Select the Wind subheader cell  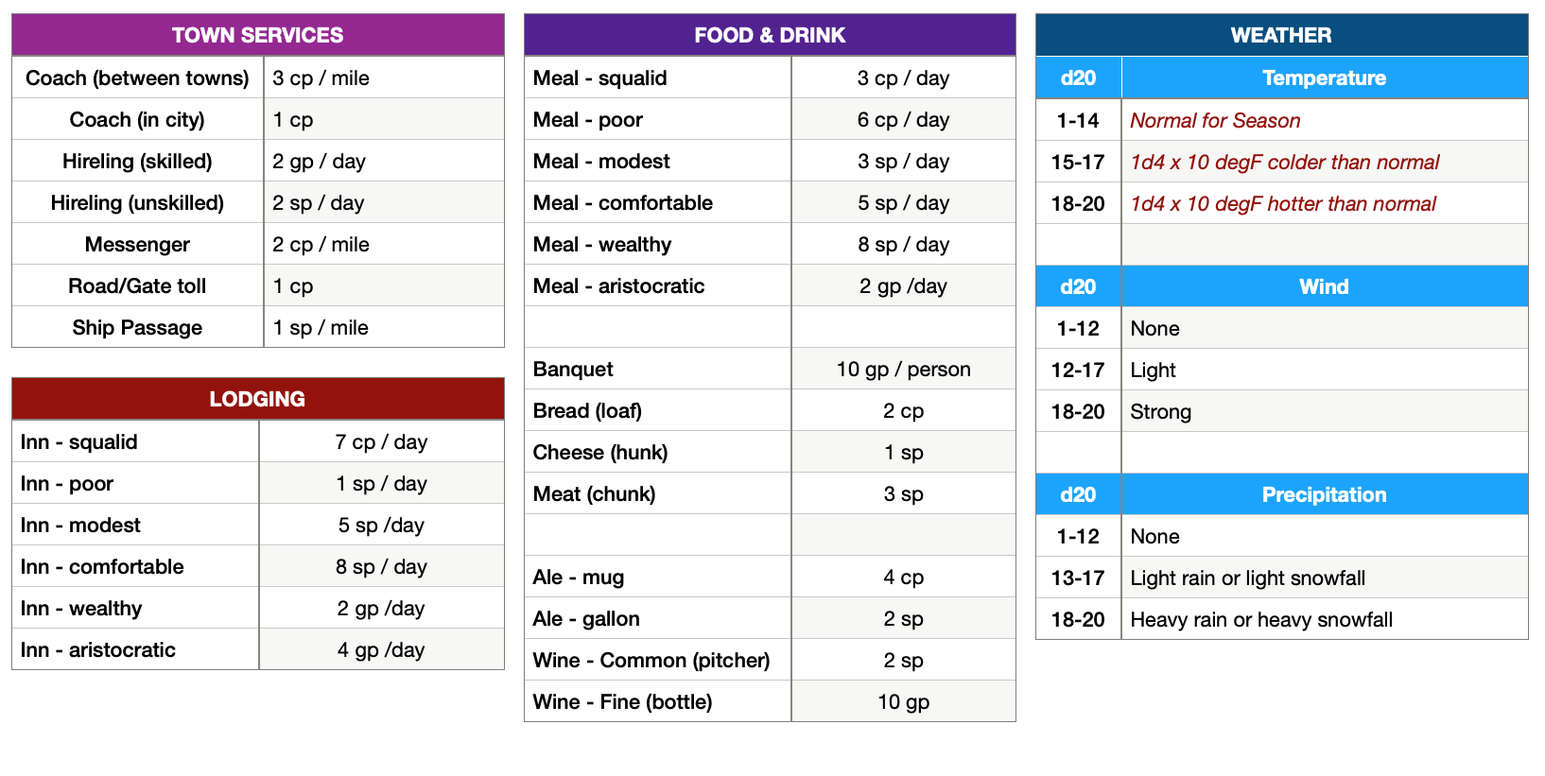[x=1324, y=286]
